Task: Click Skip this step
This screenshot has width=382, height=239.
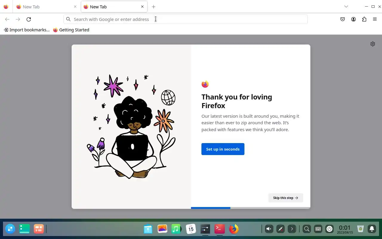Action: [286, 198]
